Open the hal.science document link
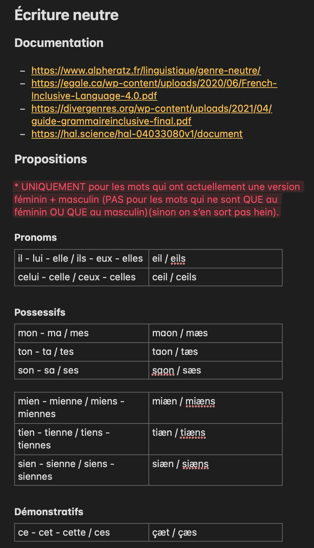The height and width of the screenshot is (548, 314). click(137, 134)
